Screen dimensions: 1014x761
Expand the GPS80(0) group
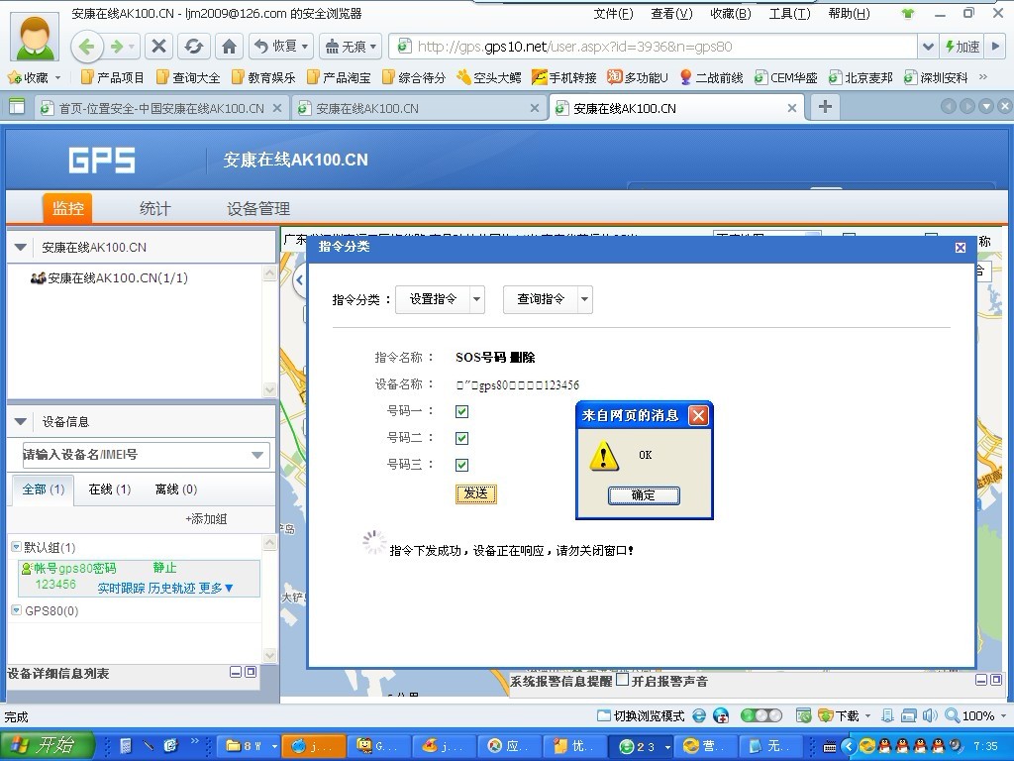[17, 610]
